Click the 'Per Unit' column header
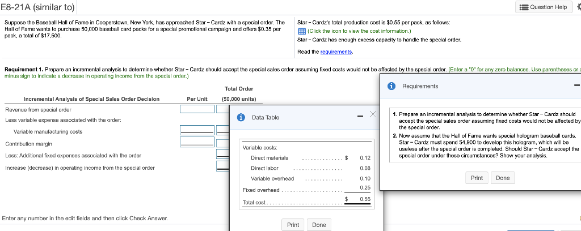The height and width of the screenshot is (231, 581). click(197, 99)
